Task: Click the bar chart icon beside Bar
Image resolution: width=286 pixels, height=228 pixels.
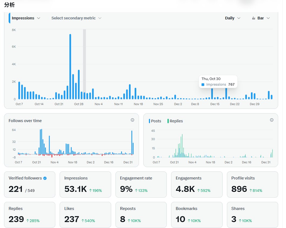Action: click(254, 18)
